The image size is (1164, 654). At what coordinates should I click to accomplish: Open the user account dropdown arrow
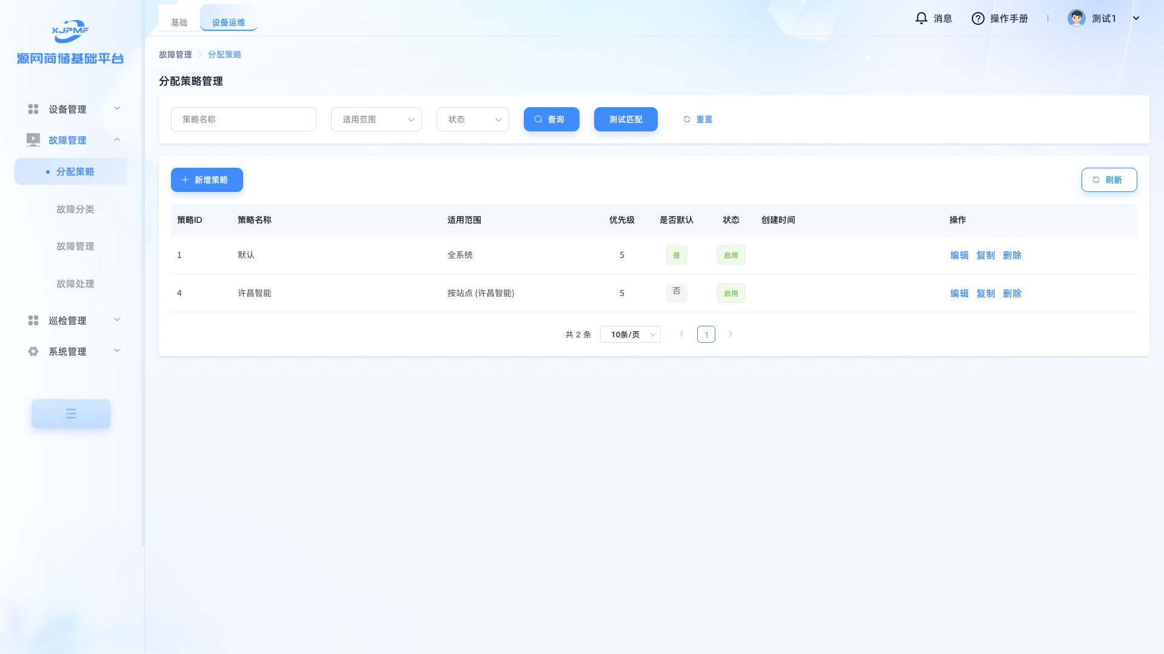1136,18
